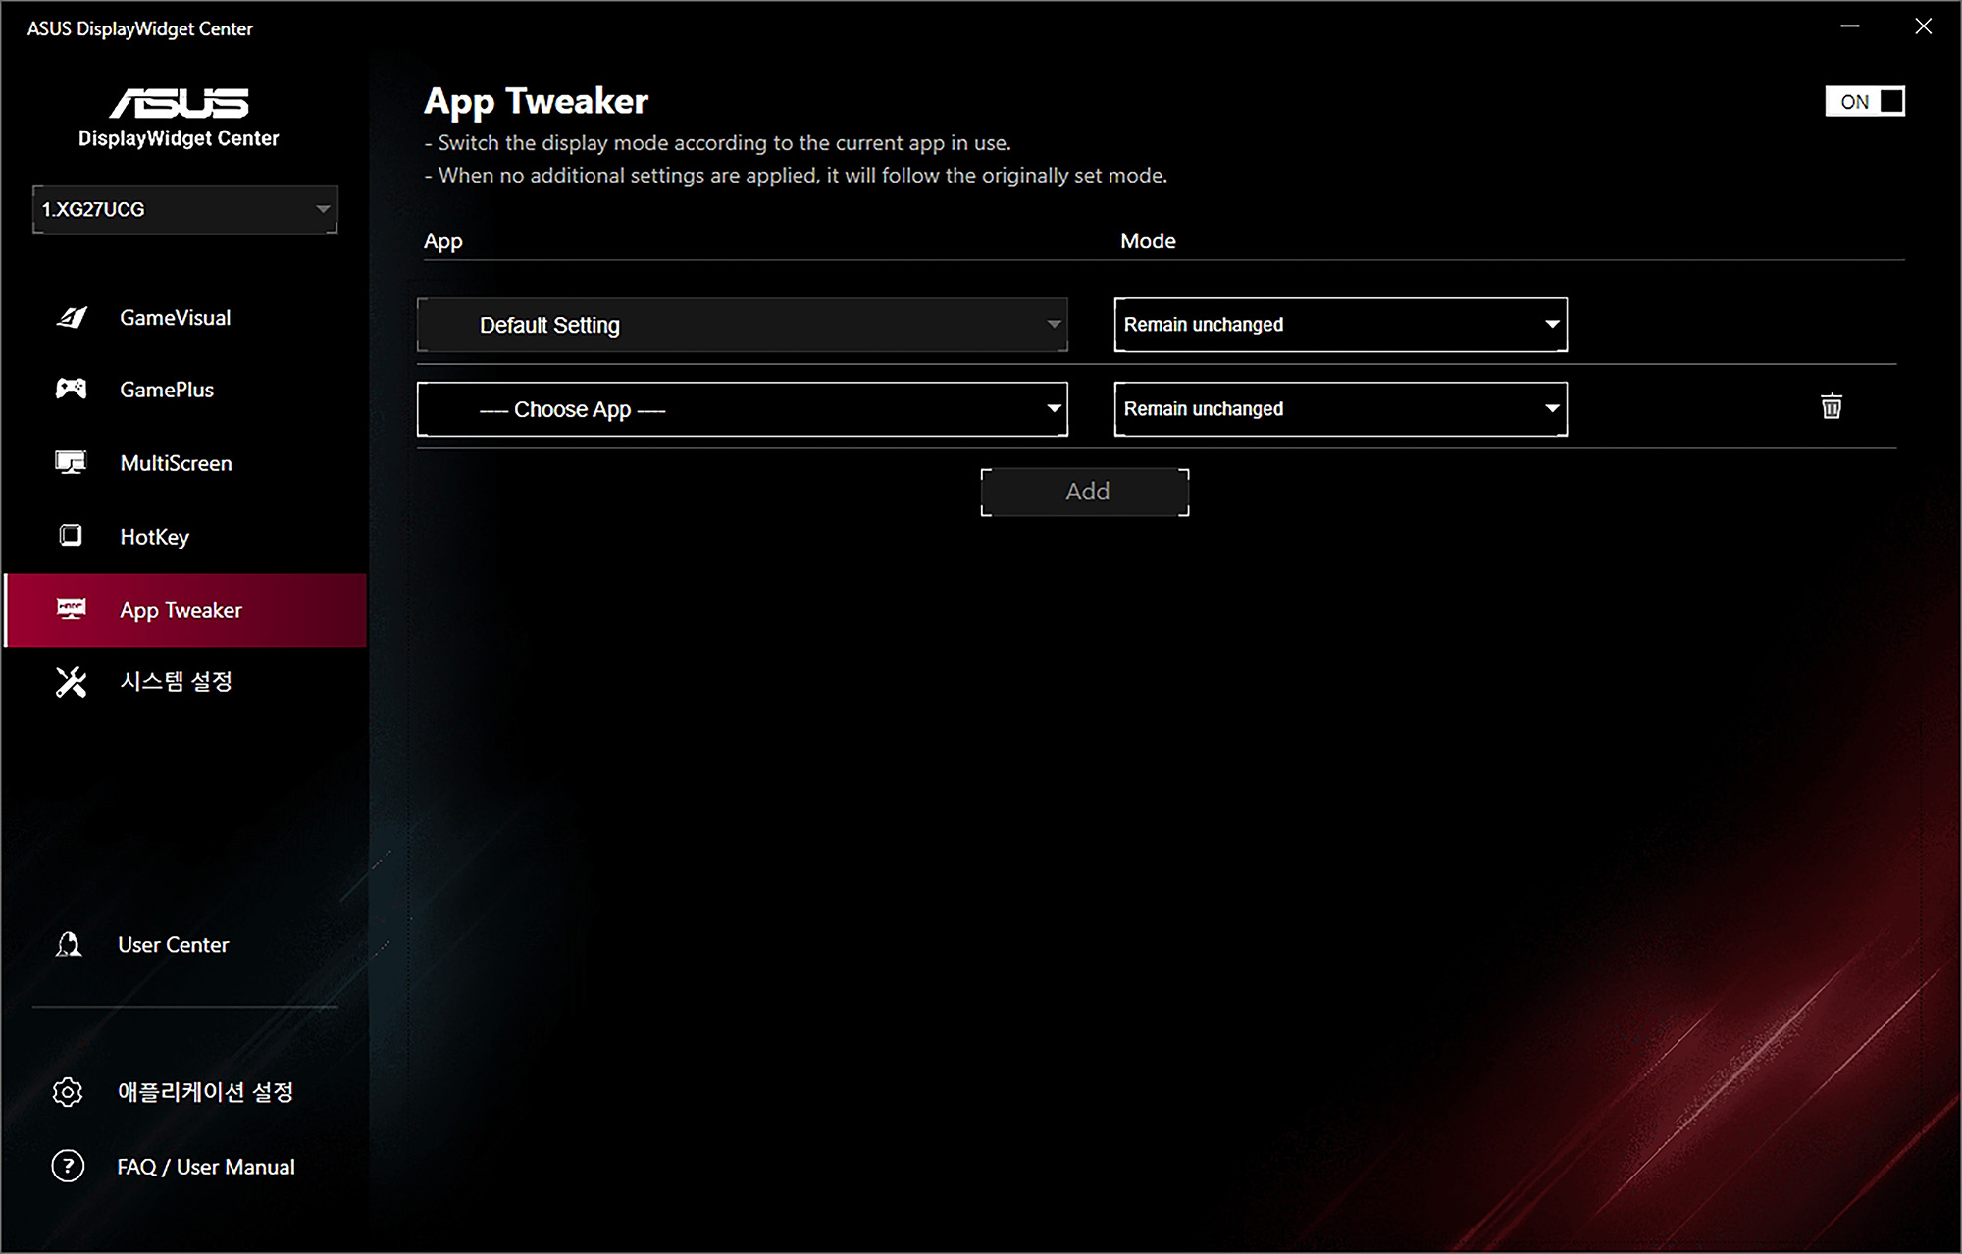Click the wrench system settings icon

click(72, 682)
